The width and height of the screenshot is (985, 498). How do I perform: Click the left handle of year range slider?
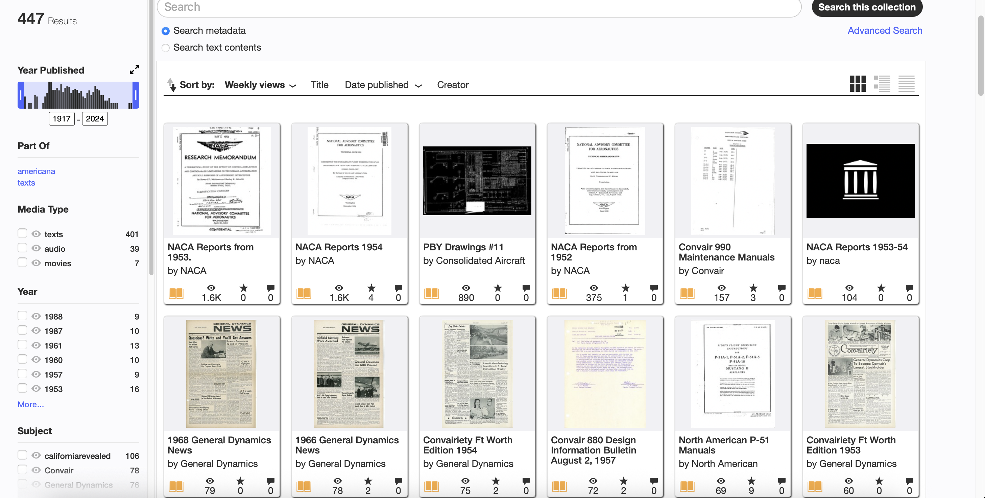click(21, 95)
